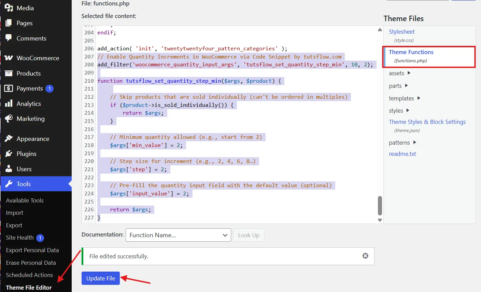The width and height of the screenshot is (481, 292).
Task: Click the code line 'return $args;' on line 226
Action: click(130, 210)
